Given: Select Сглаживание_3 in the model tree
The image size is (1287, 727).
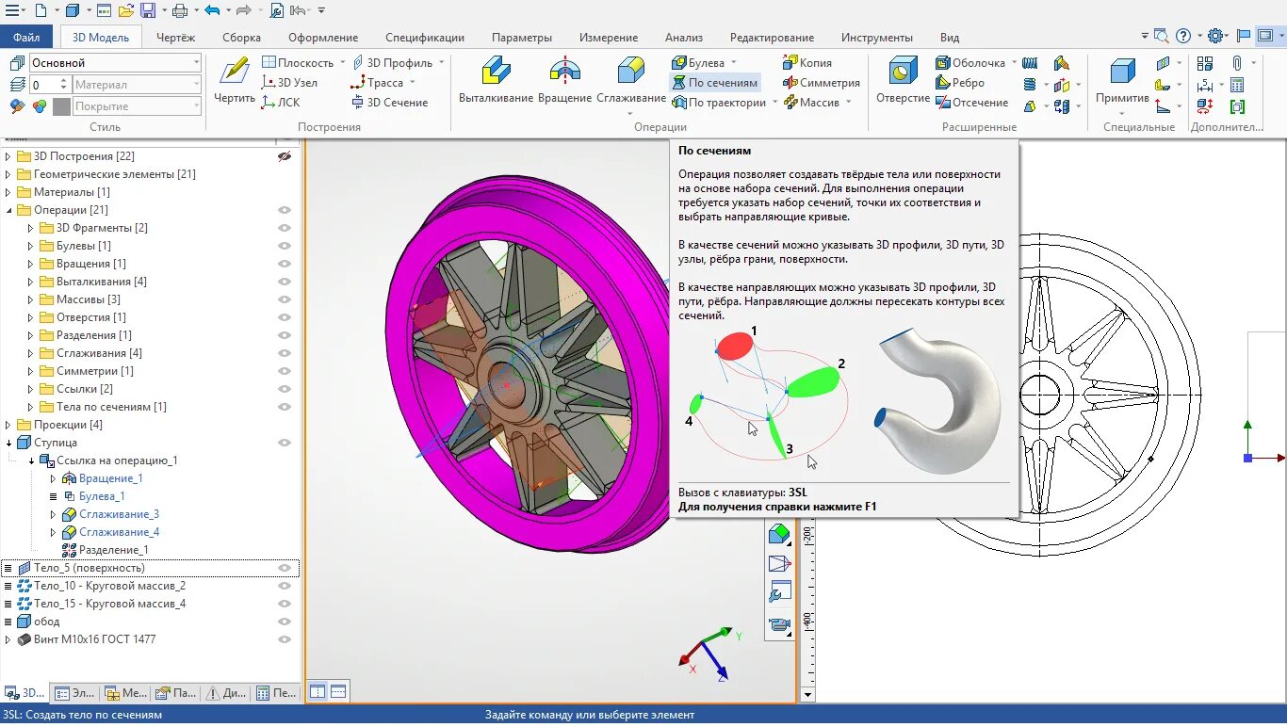Looking at the screenshot, I should point(119,514).
